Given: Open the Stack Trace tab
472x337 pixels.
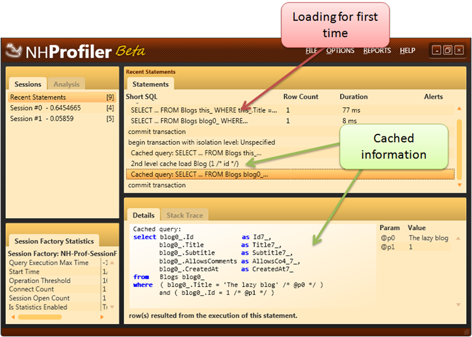Looking at the screenshot, I should coord(185,215).
